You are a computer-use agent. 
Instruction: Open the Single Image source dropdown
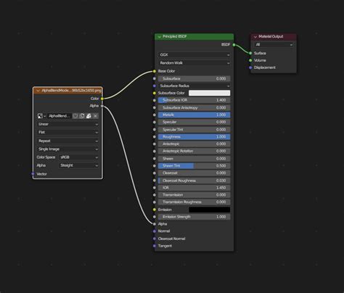click(x=68, y=149)
